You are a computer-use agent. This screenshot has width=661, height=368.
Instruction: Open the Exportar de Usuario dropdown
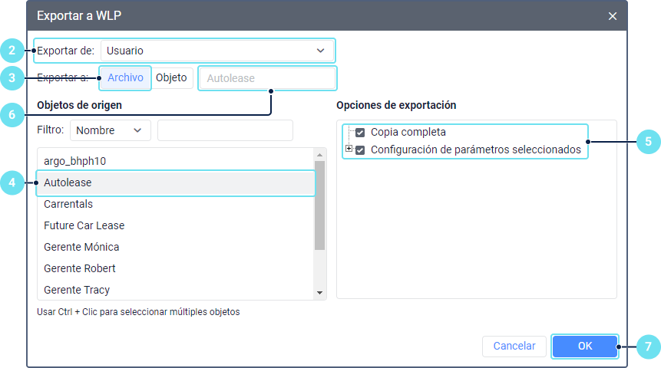click(x=218, y=51)
